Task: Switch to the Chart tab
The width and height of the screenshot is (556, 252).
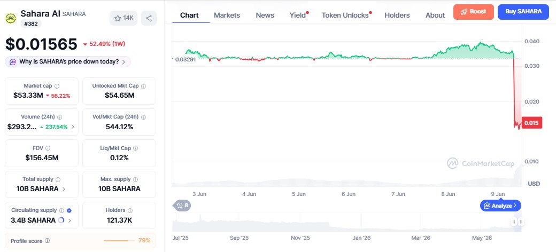Action: tap(189, 15)
